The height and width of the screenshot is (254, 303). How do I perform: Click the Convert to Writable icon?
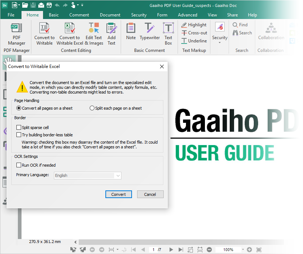(44, 34)
